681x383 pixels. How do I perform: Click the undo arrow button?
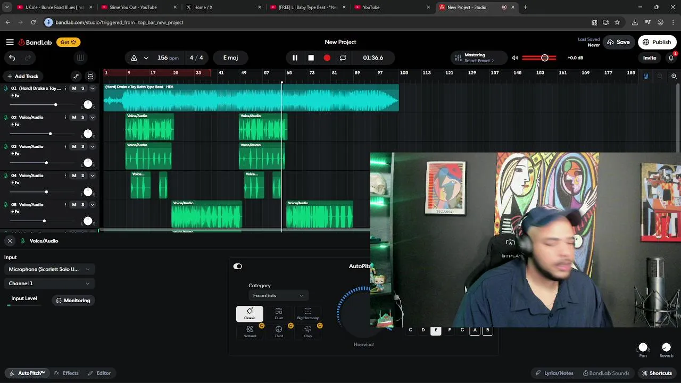12,57
